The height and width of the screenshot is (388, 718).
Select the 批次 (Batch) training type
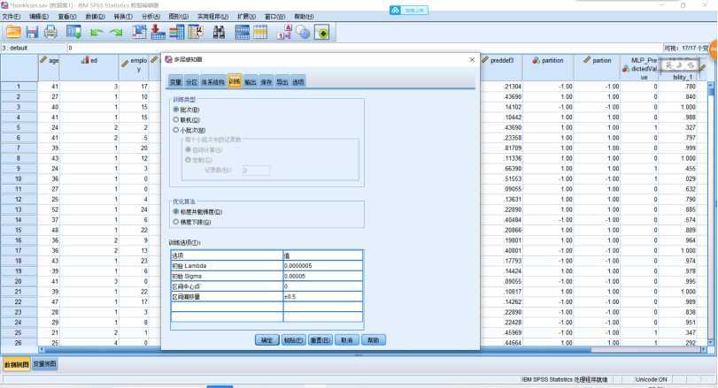click(x=176, y=110)
